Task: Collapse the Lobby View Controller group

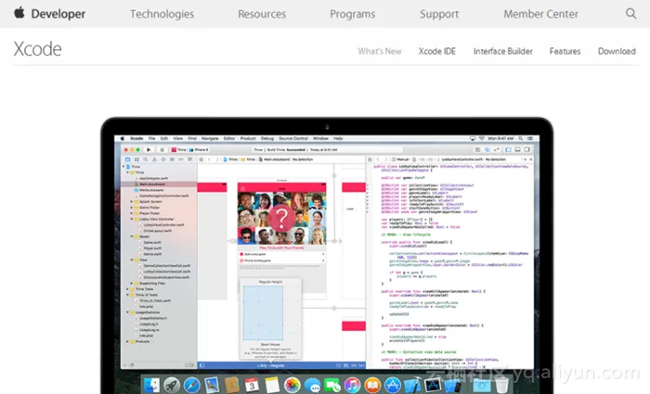Action: 132,219
